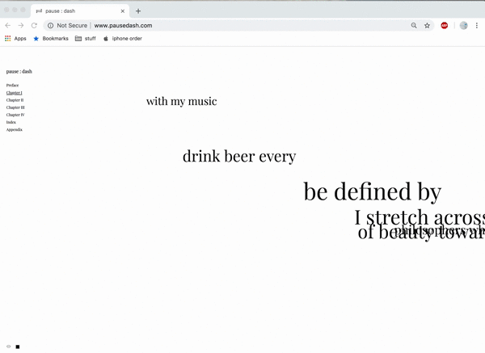
Task: Open the Chrome three-dot menu
Action: [476, 25]
